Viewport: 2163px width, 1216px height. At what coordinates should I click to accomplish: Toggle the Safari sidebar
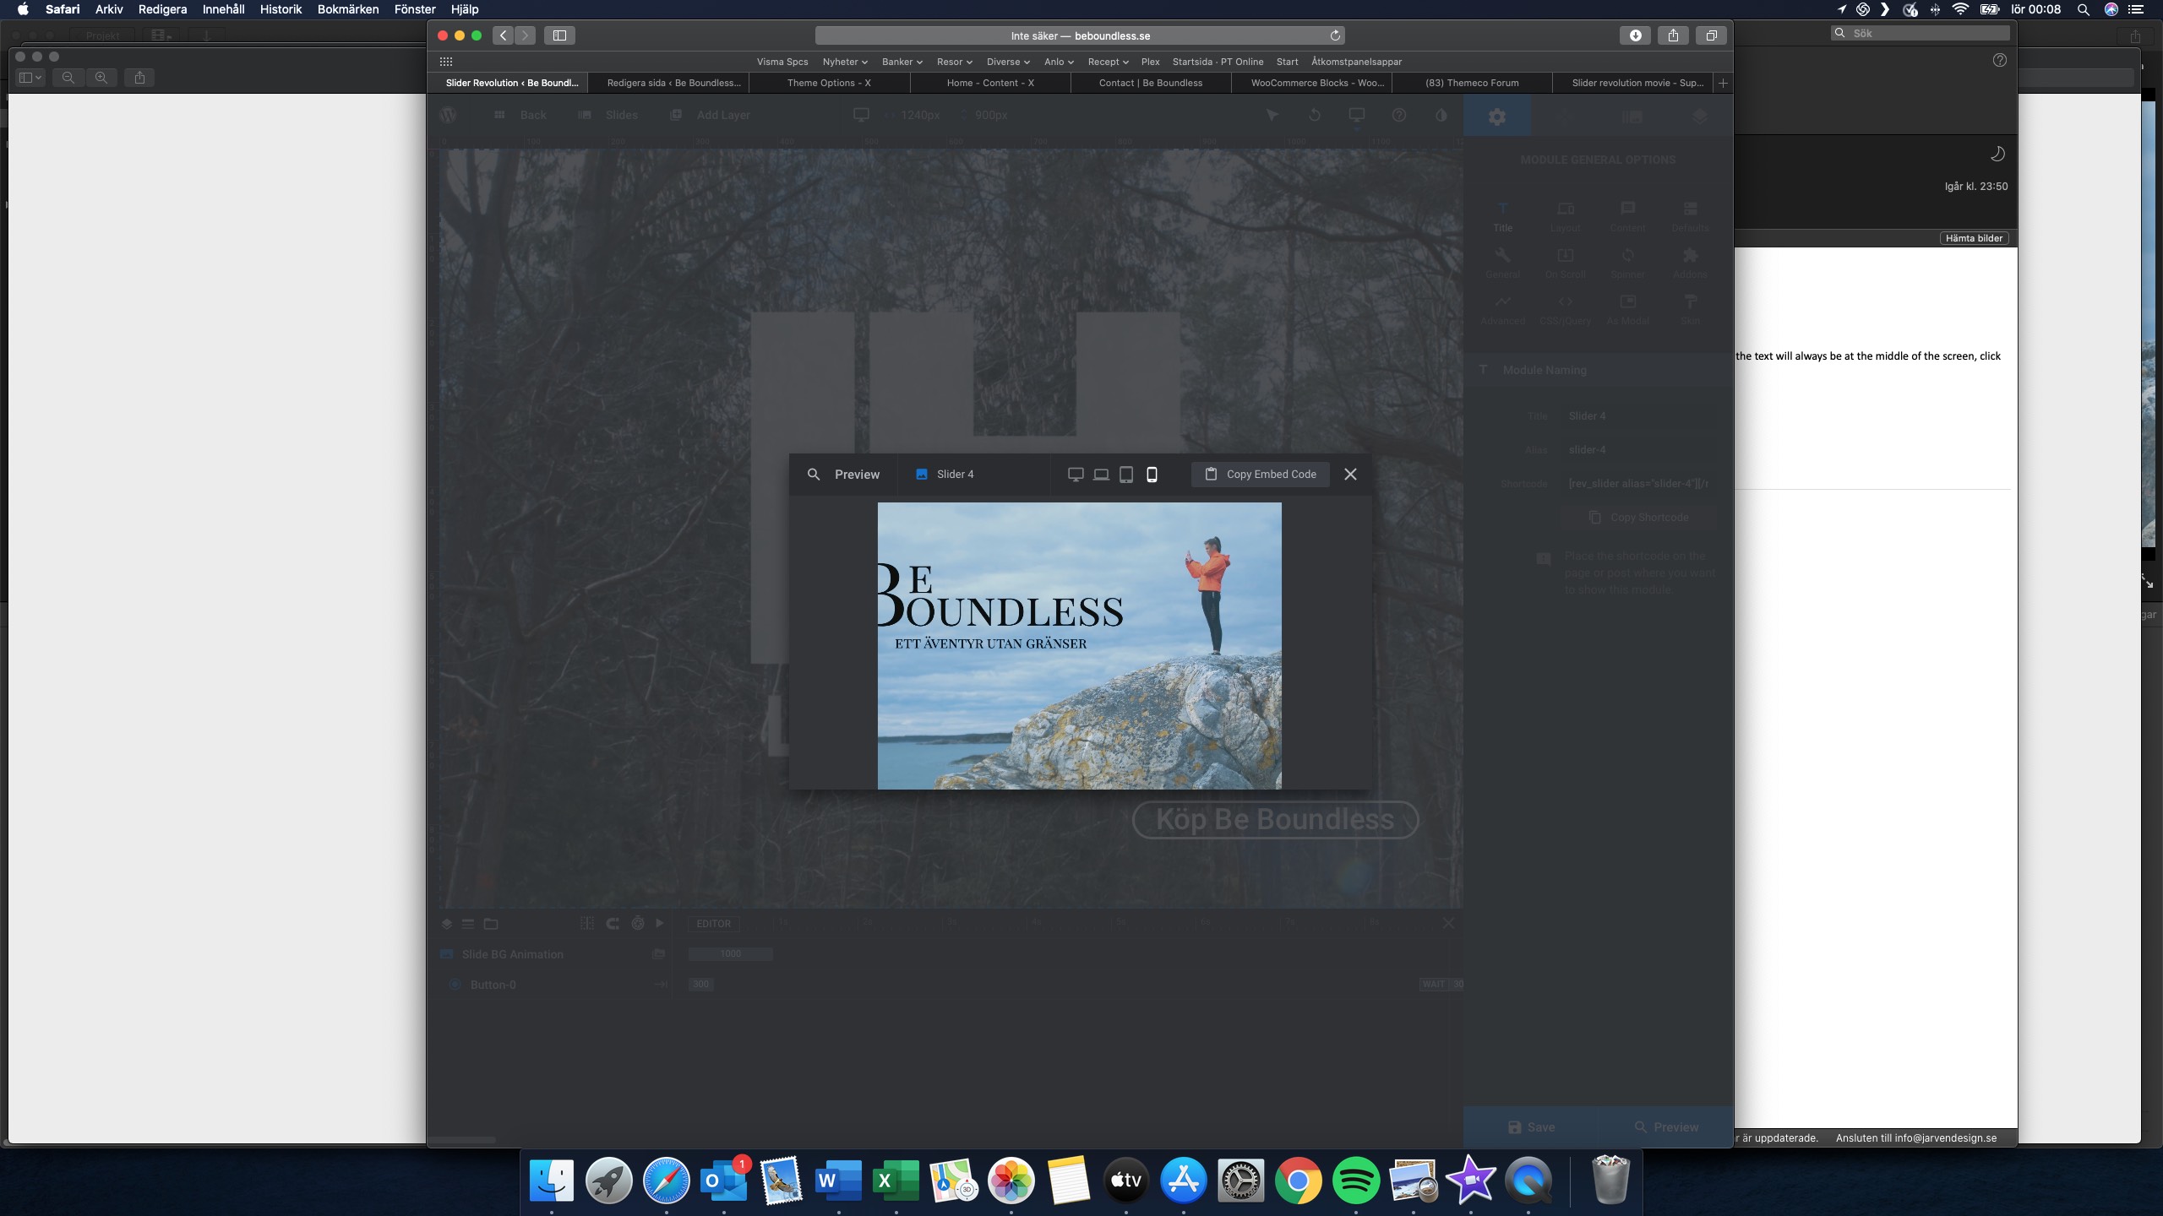(x=559, y=35)
